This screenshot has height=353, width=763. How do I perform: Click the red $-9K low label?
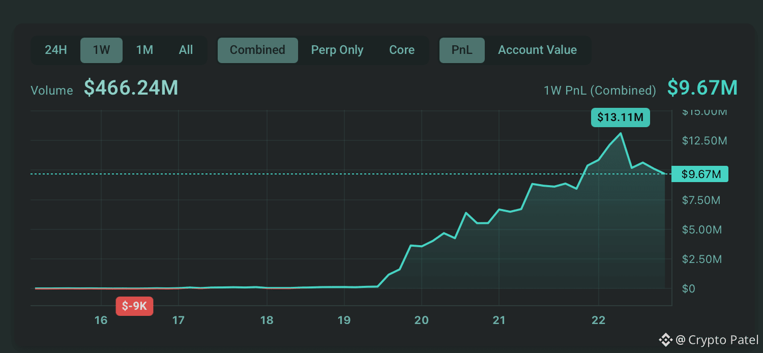click(134, 306)
